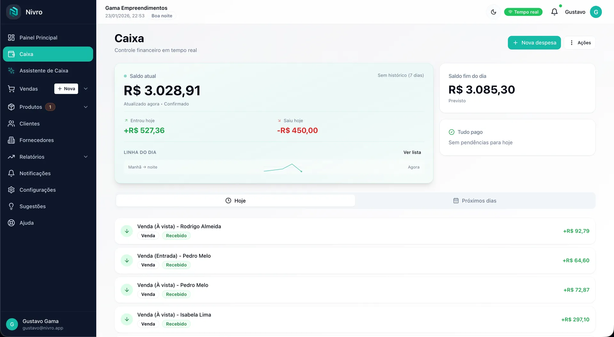Click Gama Empreendimentos company name
The height and width of the screenshot is (337, 614).
(136, 8)
